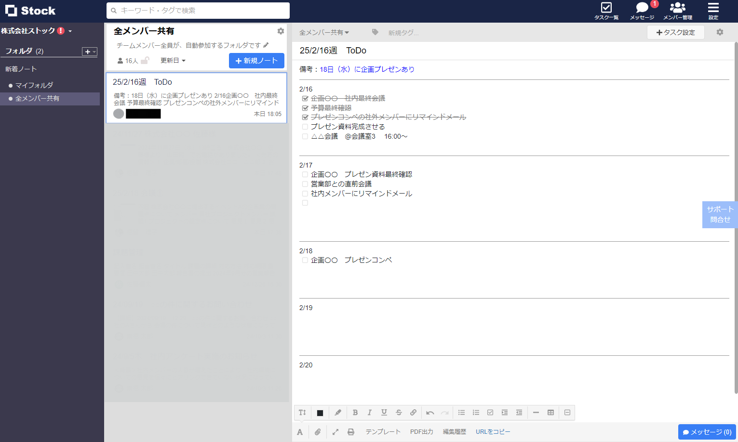Expand the 全メンバー共有 folder dropdown above note
The image size is (738, 442).
pyautogui.click(x=324, y=33)
